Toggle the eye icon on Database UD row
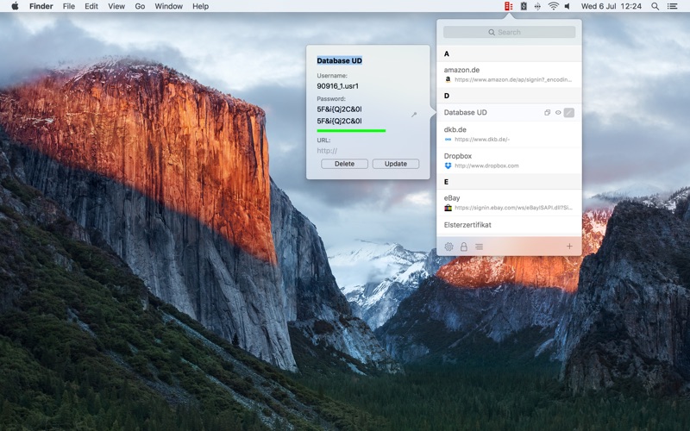Viewport: 690px width, 431px height. 558,113
